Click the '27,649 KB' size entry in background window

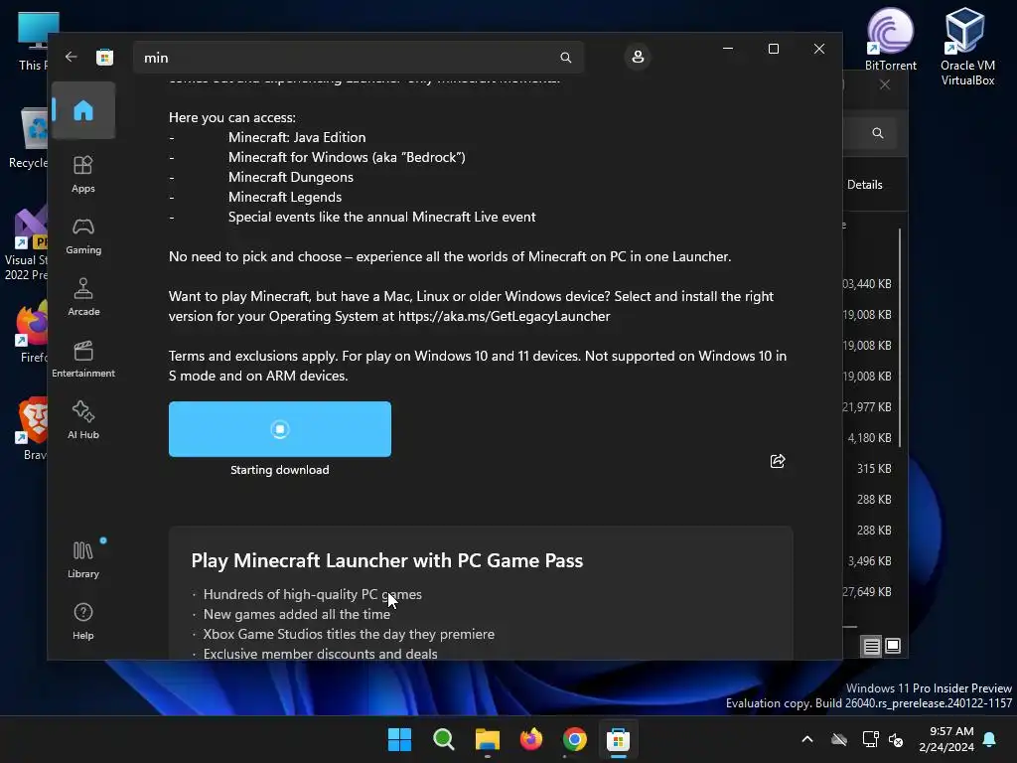867,592
